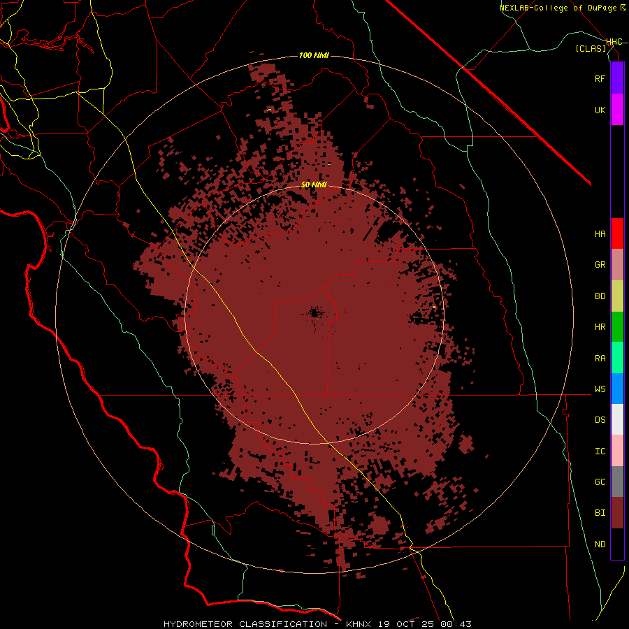Click the UK legend label
Screen dimensions: 629x629
point(600,110)
